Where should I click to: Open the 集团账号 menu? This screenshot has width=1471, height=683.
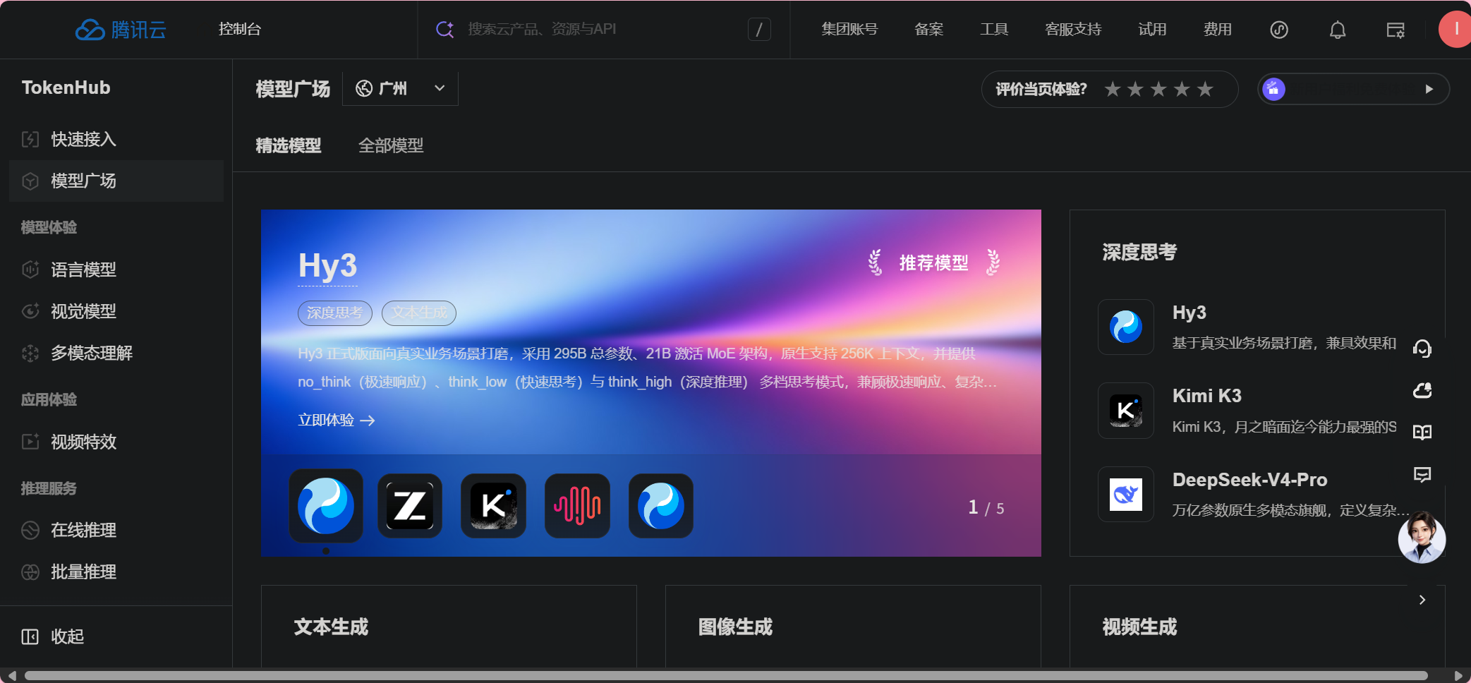coord(849,30)
